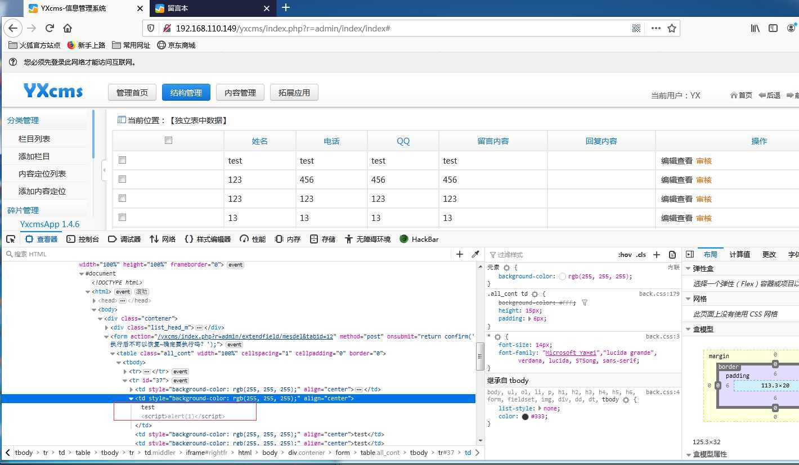
Task: Expand the head element node
Action: 94,301
